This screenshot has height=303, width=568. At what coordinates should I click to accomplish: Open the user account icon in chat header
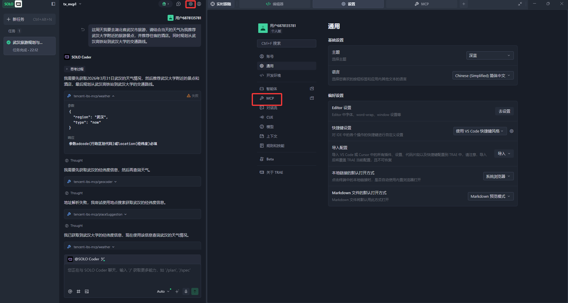(x=199, y=4)
